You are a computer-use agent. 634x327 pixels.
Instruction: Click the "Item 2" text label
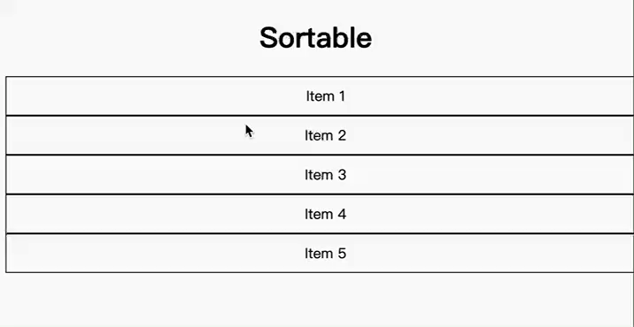coord(326,135)
